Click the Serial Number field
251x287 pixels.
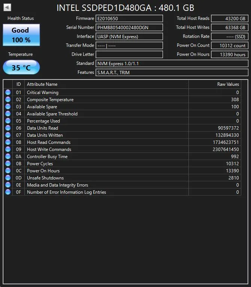click(129, 27)
